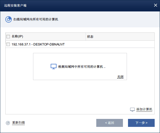This screenshot has width=160, height=133.
Task: Click the 重新扫描 link
Action: click(18, 123)
